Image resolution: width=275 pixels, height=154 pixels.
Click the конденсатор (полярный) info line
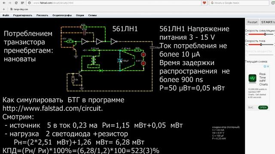click(x=226, y=127)
